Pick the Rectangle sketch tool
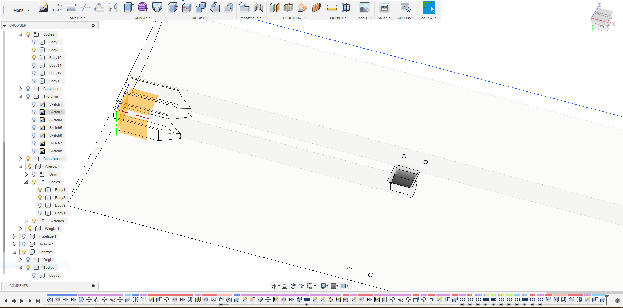The height and width of the screenshot is (308, 623). pyautogui.click(x=71, y=7)
